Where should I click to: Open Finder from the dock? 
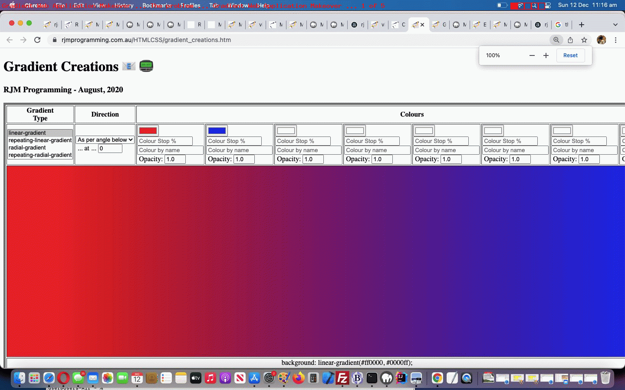pos(19,378)
